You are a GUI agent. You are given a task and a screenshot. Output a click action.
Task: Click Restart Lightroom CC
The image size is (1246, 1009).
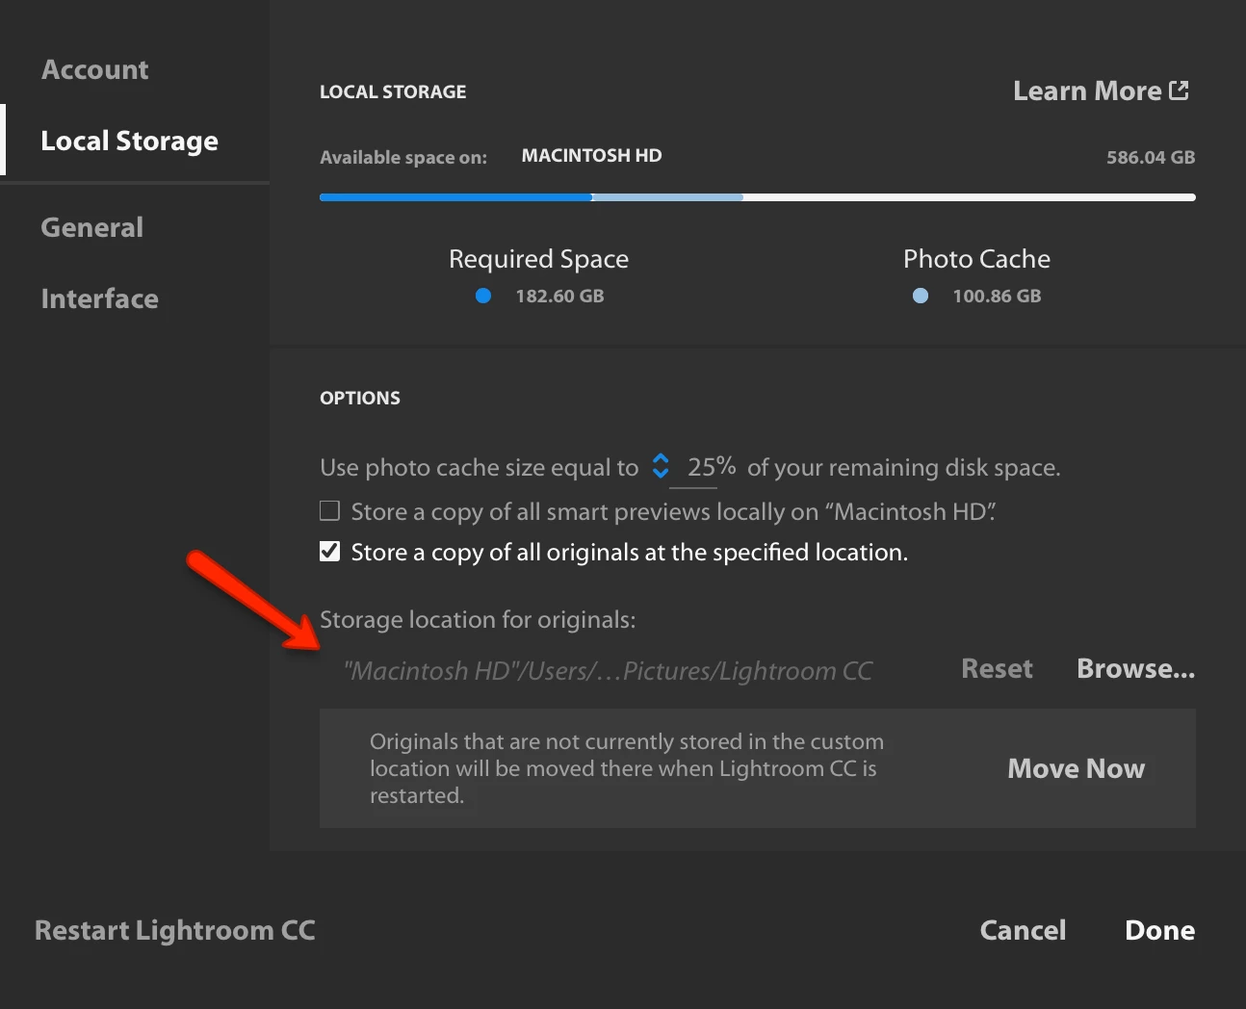click(x=175, y=930)
